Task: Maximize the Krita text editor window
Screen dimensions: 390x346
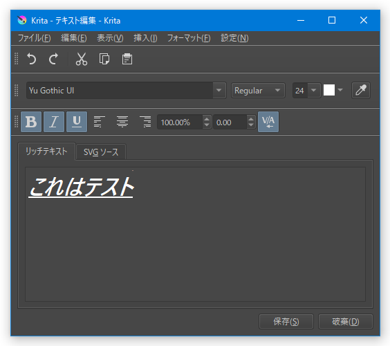Action: tap(332, 20)
